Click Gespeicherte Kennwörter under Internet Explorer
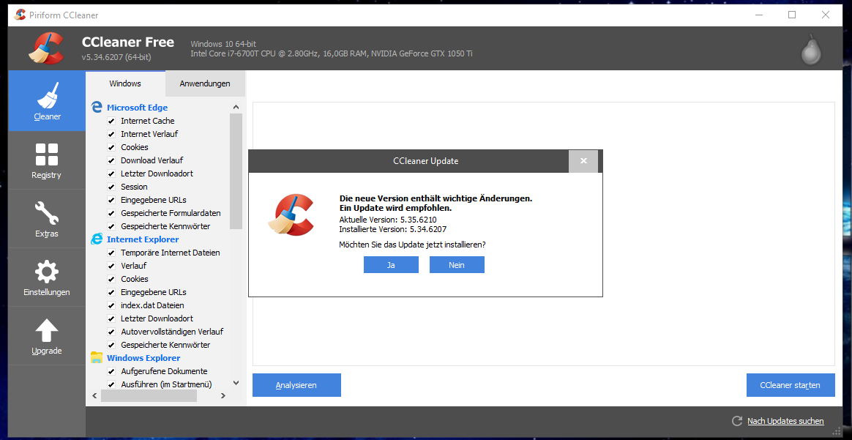Screen dimensions: 852x440 [x=165, y=345]
